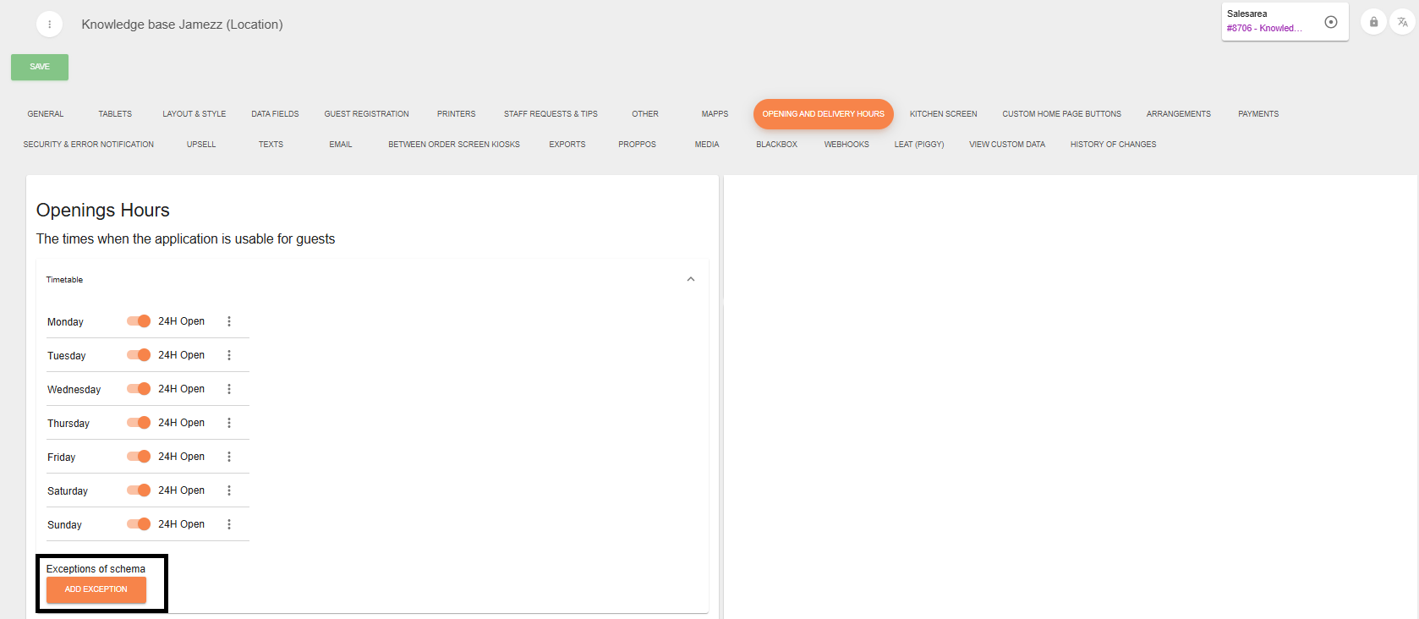Go to the Payments tab
Screen dimensions: 1419x619
point(1257,114)
